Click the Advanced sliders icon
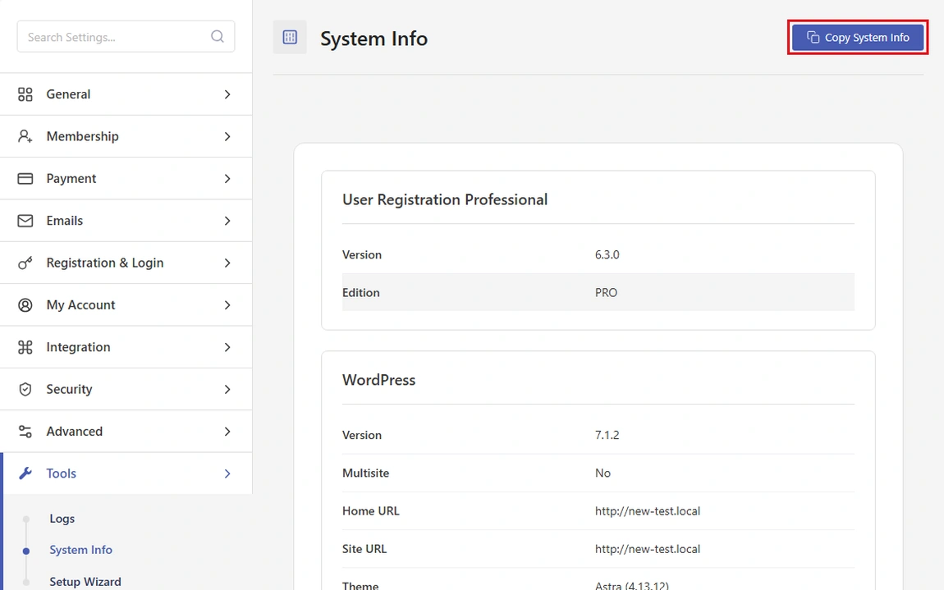This screenshot has width=944, height=590. coord(25,432)
